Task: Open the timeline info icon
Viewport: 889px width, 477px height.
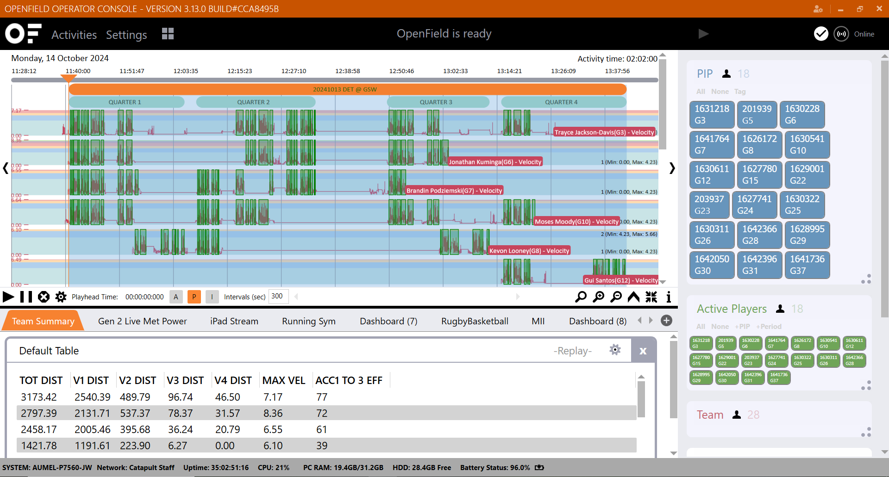Action: point(669,297)
